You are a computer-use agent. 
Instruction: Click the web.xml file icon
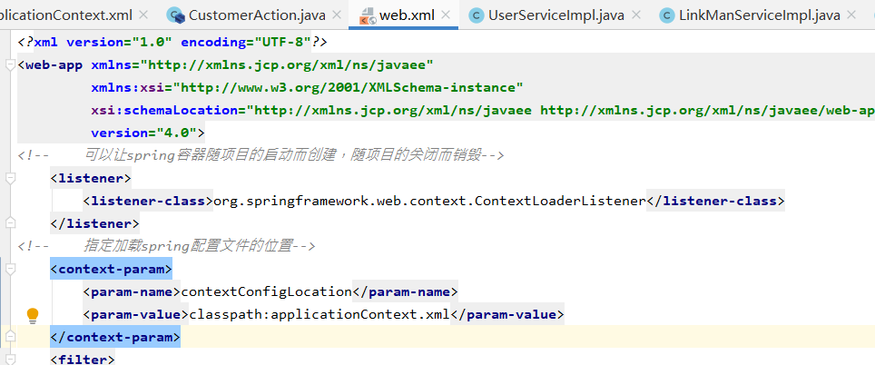click(368, 16)
